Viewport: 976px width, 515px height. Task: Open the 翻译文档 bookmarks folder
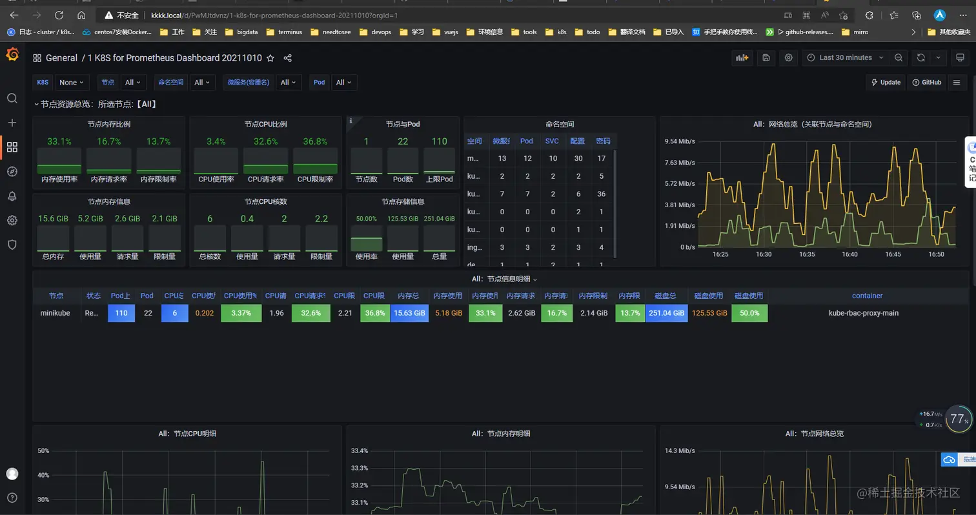tap(625, 32)
